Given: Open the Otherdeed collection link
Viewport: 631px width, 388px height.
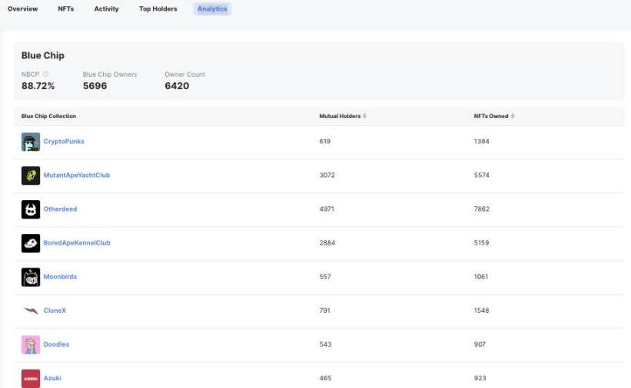Looking at the screenshot, I should [60, 209].
